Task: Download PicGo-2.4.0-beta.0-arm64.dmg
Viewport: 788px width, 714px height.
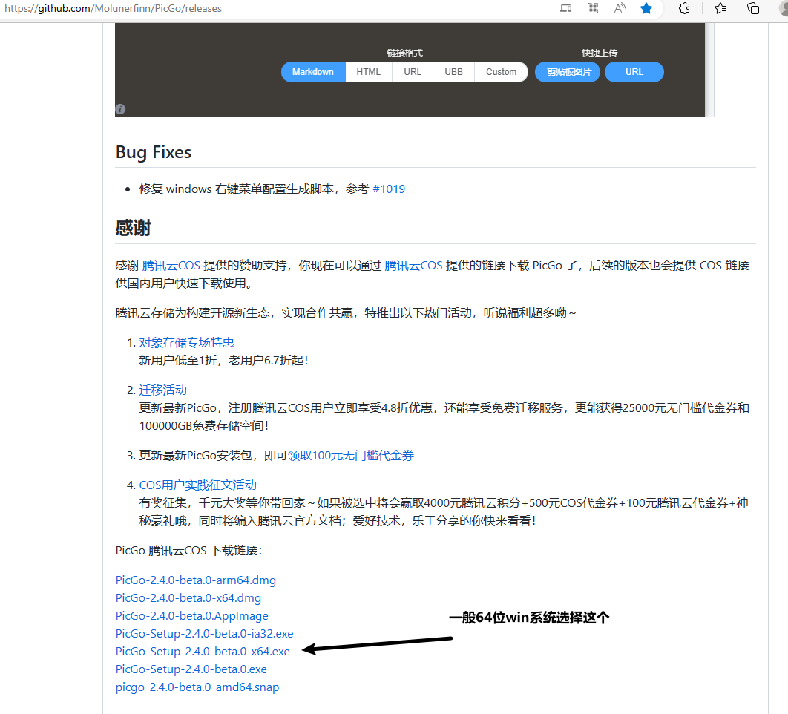Action: [195, 580]
